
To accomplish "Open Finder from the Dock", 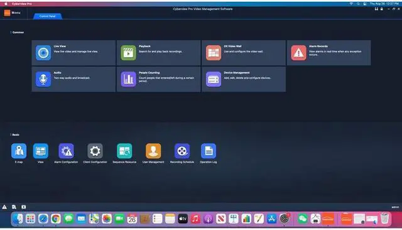I will [18, 219].
